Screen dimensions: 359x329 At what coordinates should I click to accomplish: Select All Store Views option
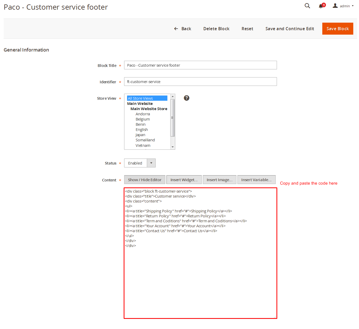pos(147,98)
